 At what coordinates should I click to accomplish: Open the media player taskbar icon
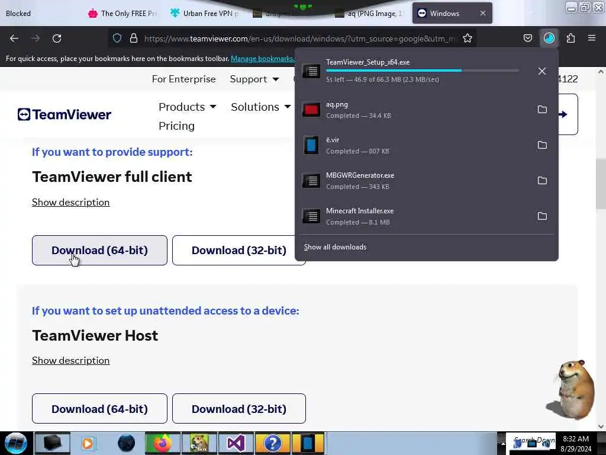(88, 443)
